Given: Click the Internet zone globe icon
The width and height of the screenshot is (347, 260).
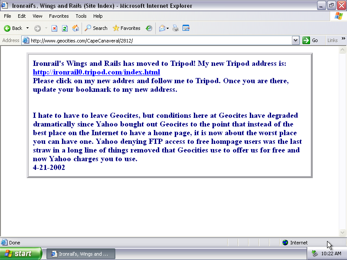Looking at the screenshot, I should coord(285,243).
